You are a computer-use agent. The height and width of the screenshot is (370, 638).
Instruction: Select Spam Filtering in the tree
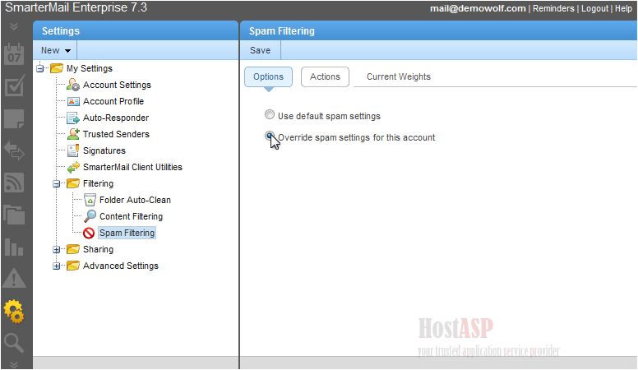click(x=127, y=233)
